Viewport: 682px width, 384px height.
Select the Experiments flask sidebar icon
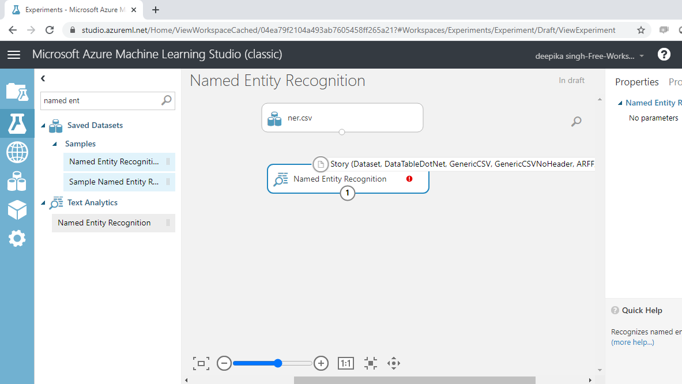(x=17, y=123)
